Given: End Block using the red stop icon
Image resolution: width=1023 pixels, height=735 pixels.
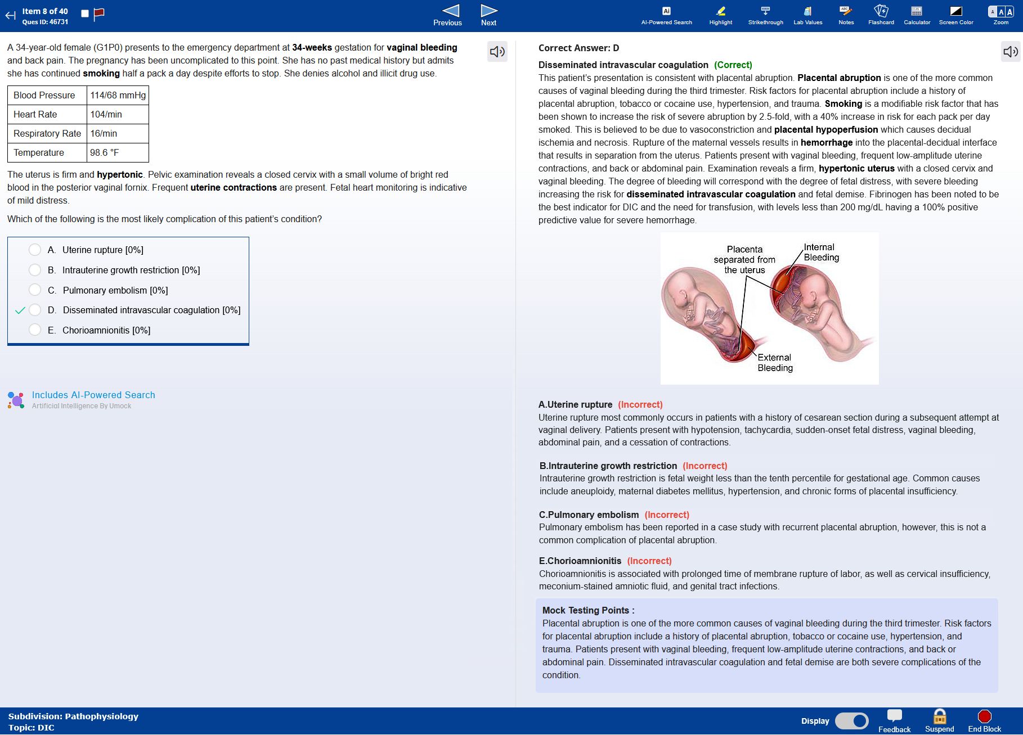Looking at the screenshot, I should point(985,721).
